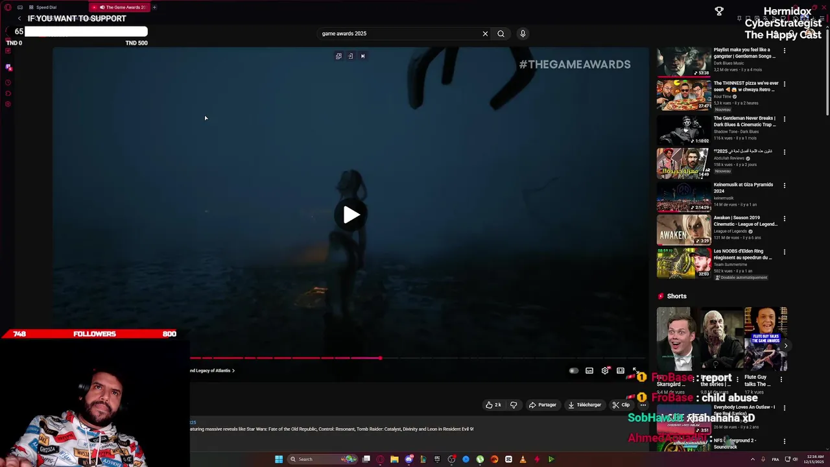830x467 pixels.
Task: Open 'The Gentleman Never Breaks' video thumbnail
Action: coord(683,129)
